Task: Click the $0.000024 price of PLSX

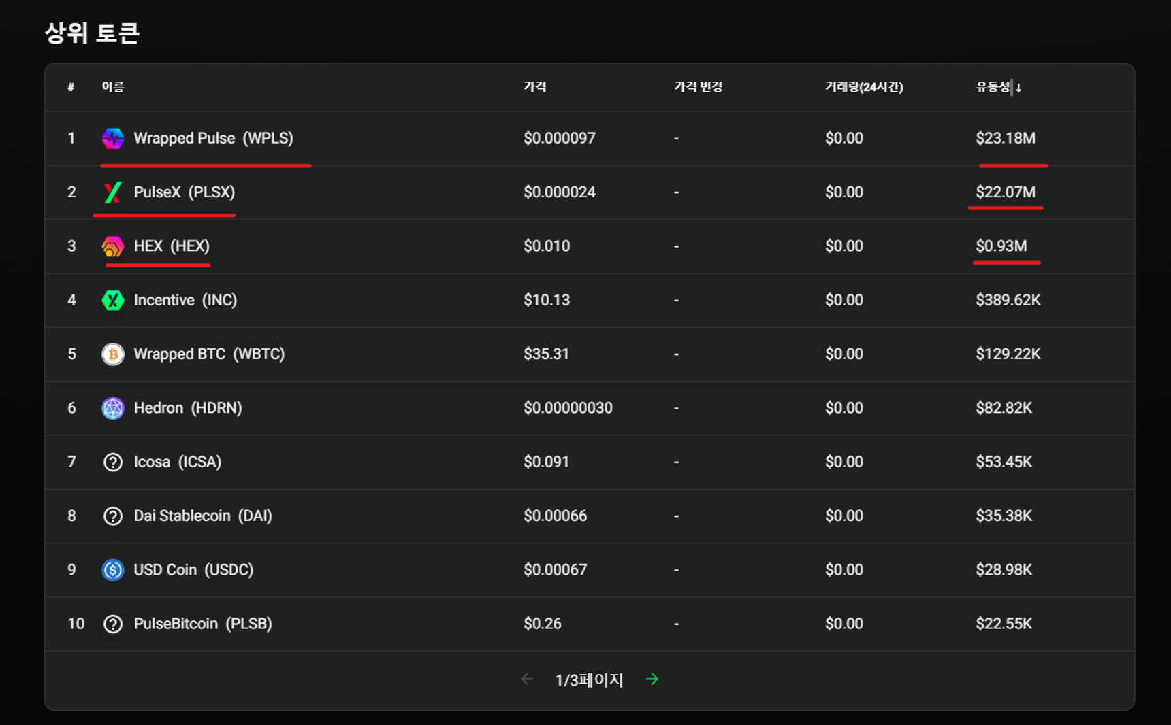Action: point(560,192)
